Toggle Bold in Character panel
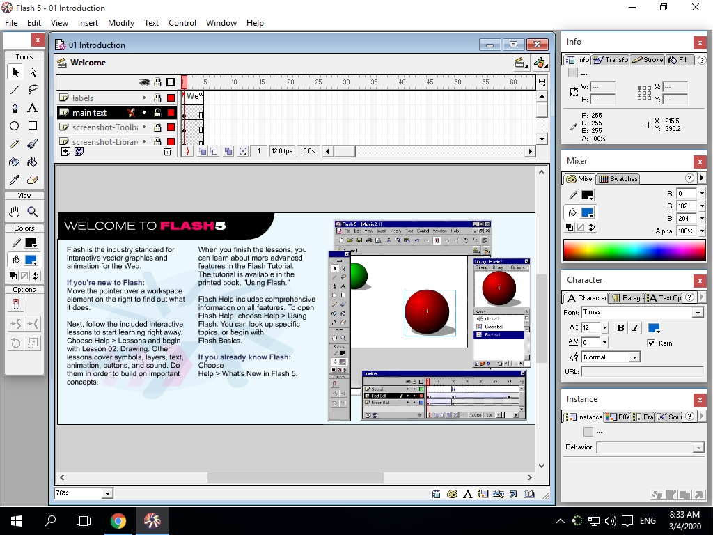 [620, 328]
